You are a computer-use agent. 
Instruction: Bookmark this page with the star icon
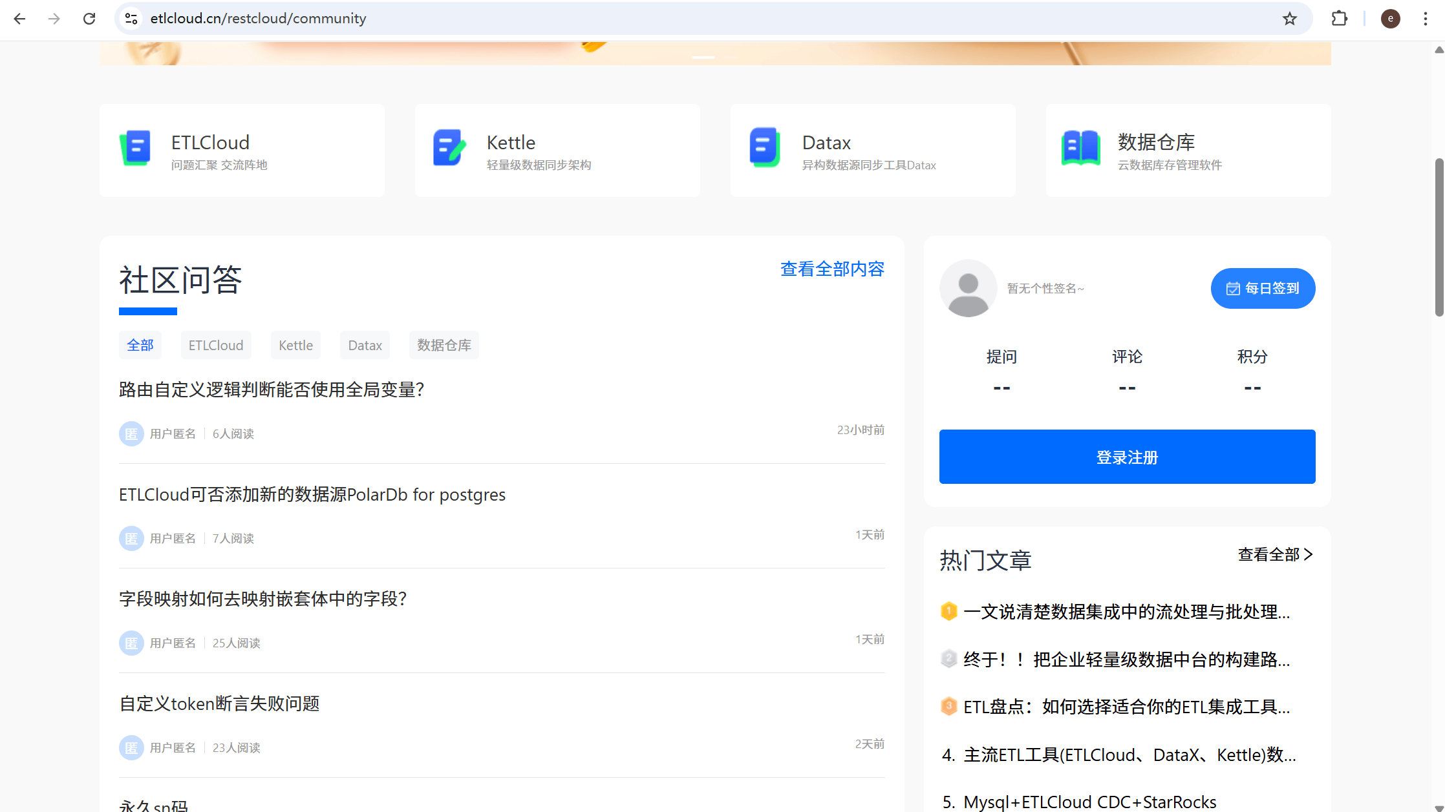point(1289,19)
